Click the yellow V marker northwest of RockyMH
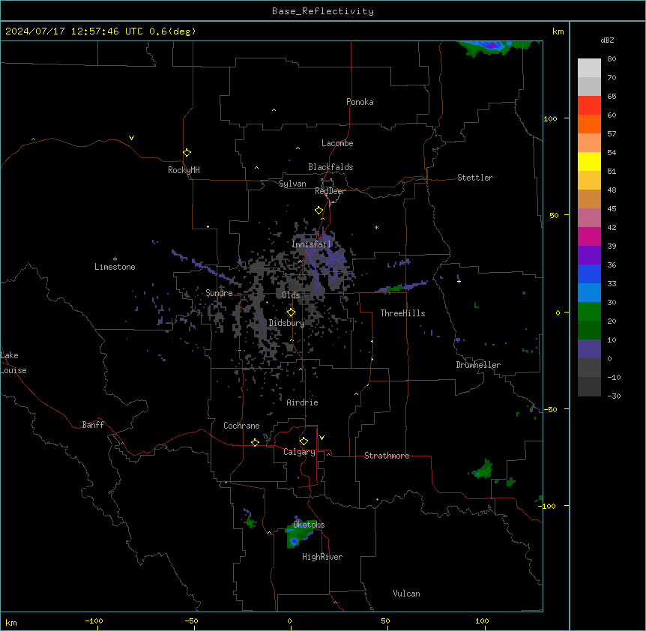646x631 pixels. [131, 138]
